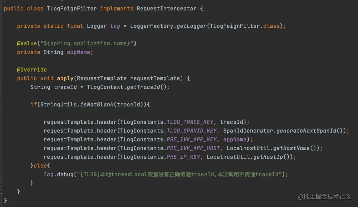Select RequestInterceptor interface name
This screenshot has height=207, width=358.
[x=167, y=9]
